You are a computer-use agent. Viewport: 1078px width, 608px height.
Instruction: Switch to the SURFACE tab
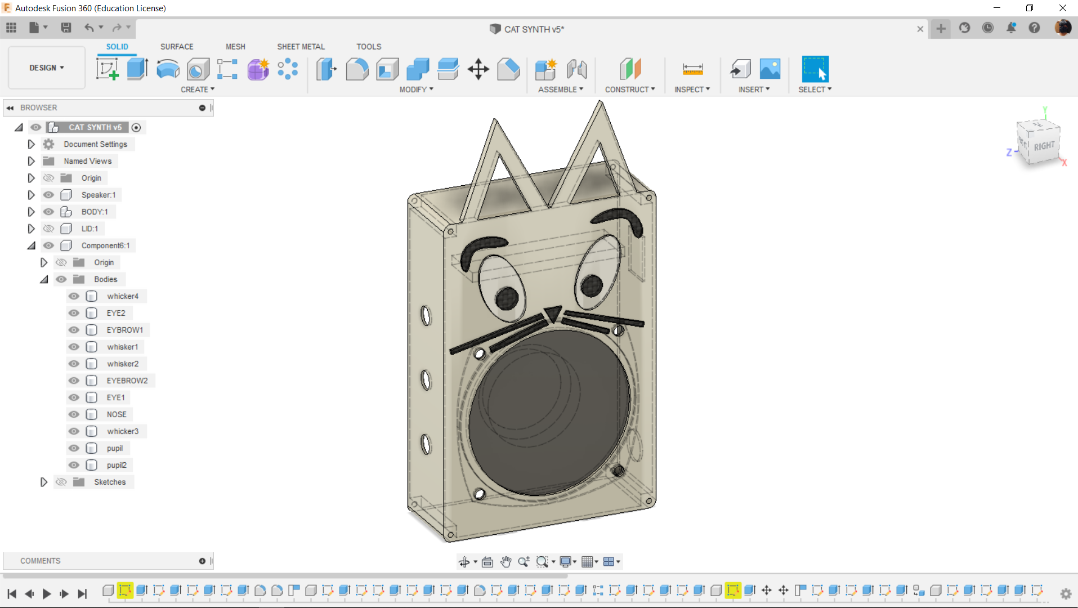click(x=176, y=47)
